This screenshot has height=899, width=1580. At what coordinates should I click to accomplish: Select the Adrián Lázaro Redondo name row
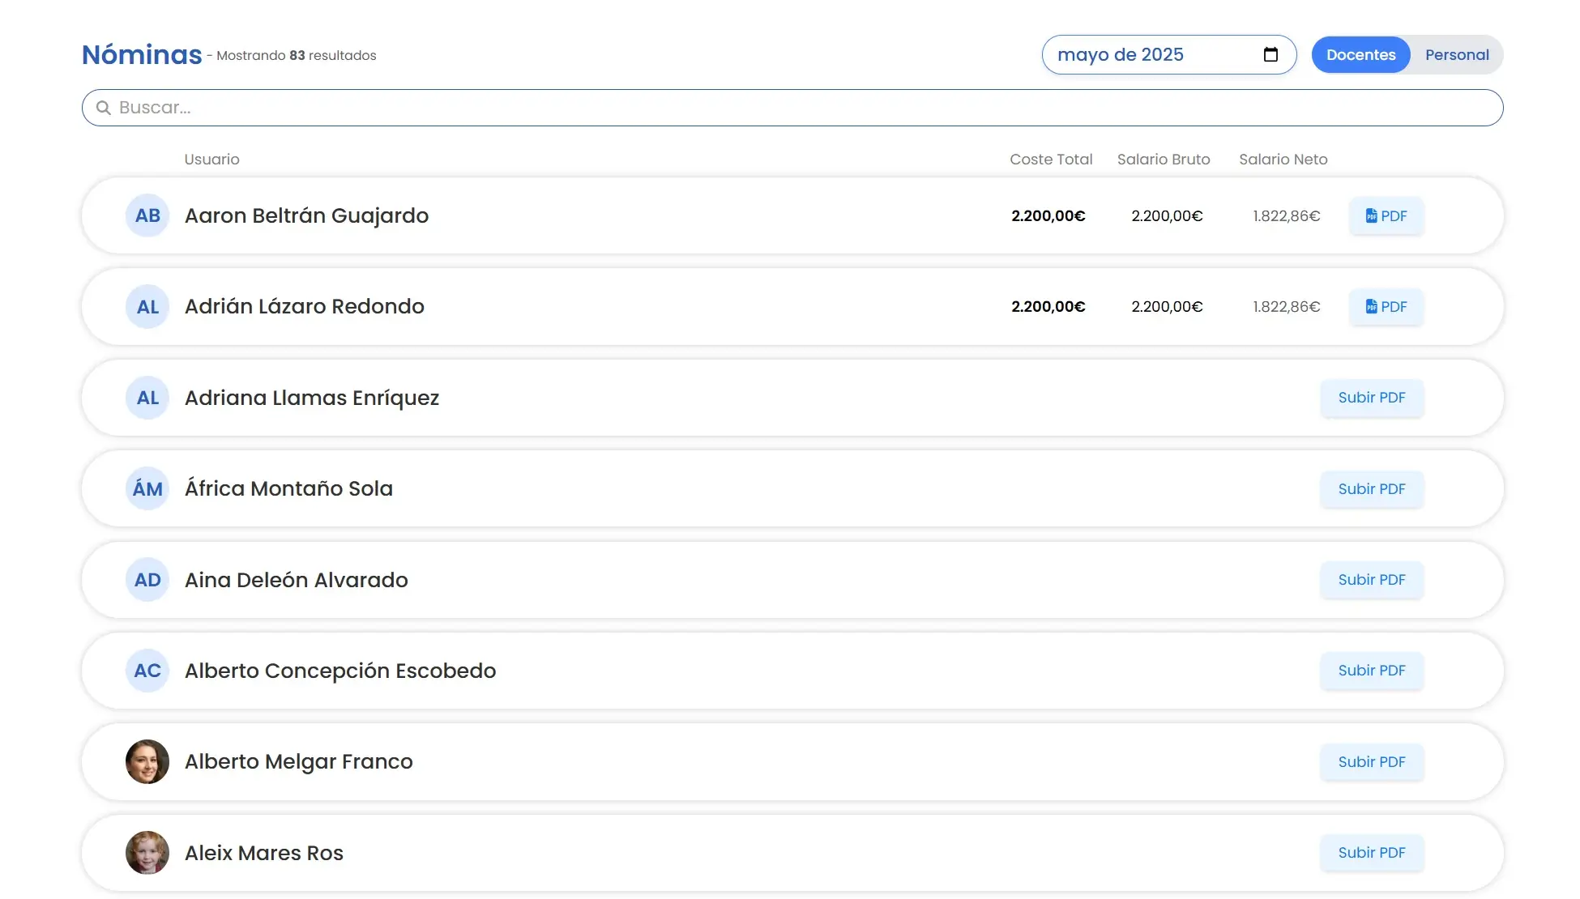coord(305,307)
